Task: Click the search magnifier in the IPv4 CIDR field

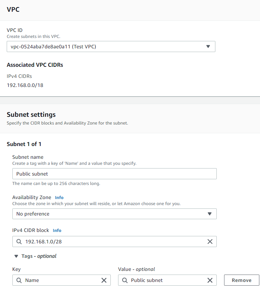Action: pos(18,241)
